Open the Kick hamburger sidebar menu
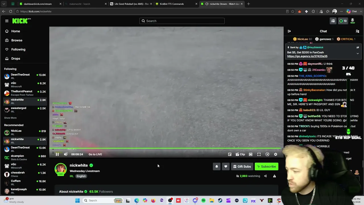 [7, 21]
